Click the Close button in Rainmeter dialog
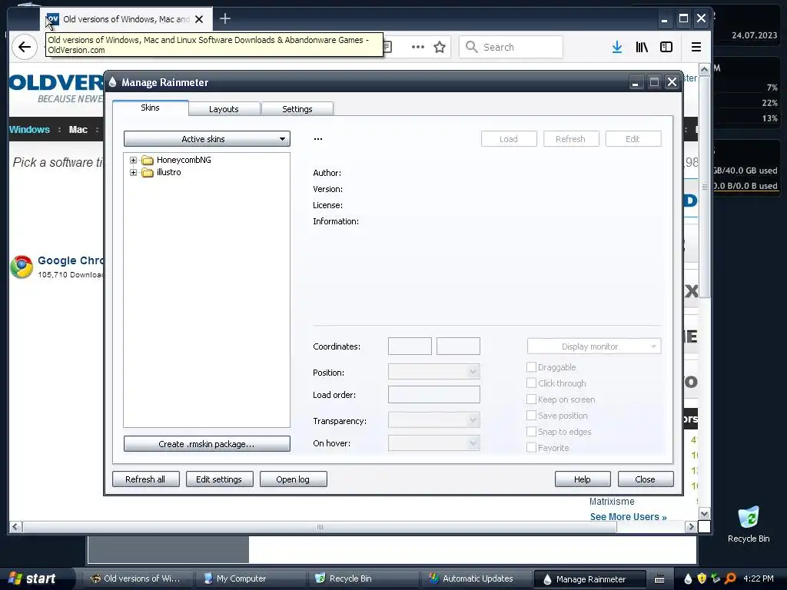Viewport: 787px width, 590px height. 646,479
